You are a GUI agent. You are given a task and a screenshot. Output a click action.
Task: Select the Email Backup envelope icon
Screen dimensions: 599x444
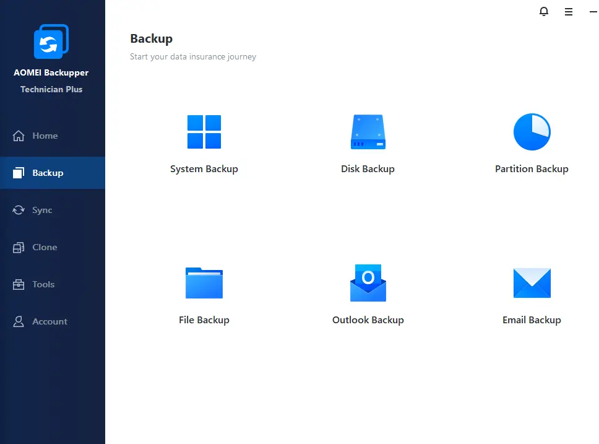[x=532, y=283]
